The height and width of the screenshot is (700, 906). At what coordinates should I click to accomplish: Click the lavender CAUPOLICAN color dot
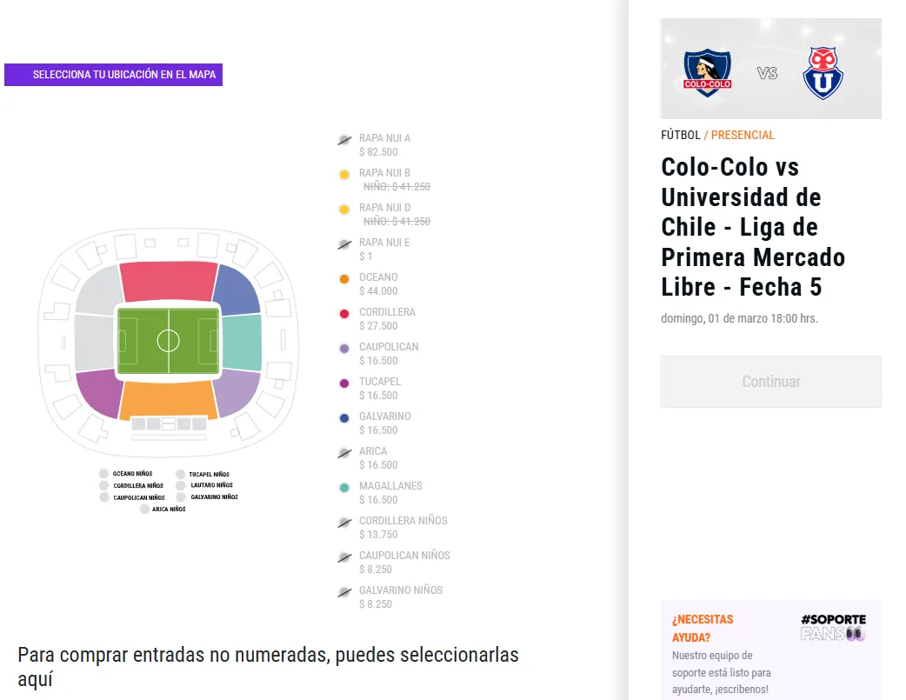pyautogui.click(x=344, y=348)
